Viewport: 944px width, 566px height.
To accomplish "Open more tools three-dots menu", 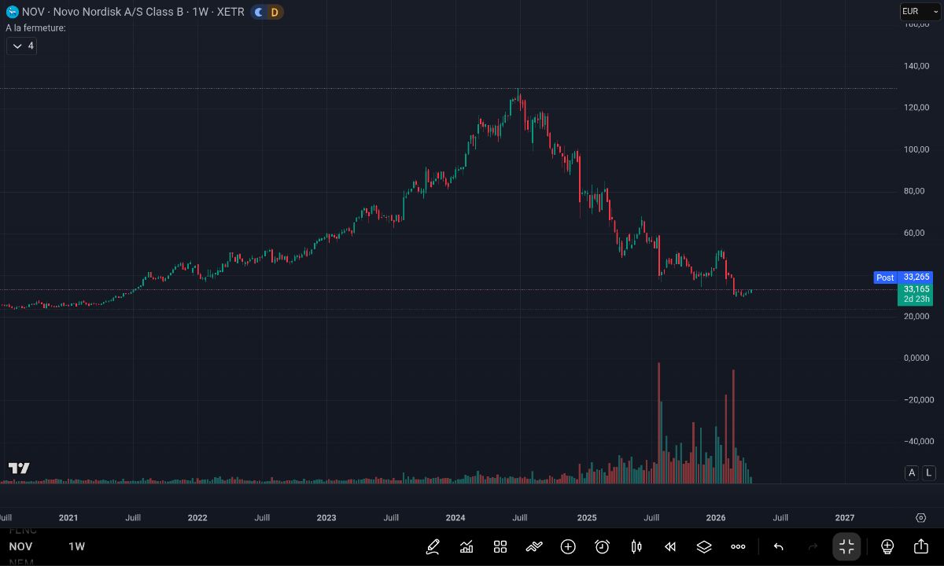I will [x=738, y=546].
